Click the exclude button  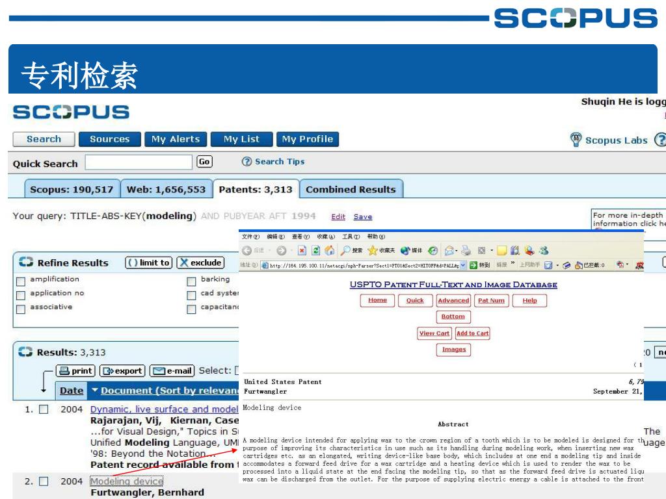click(x=200, y=262)
